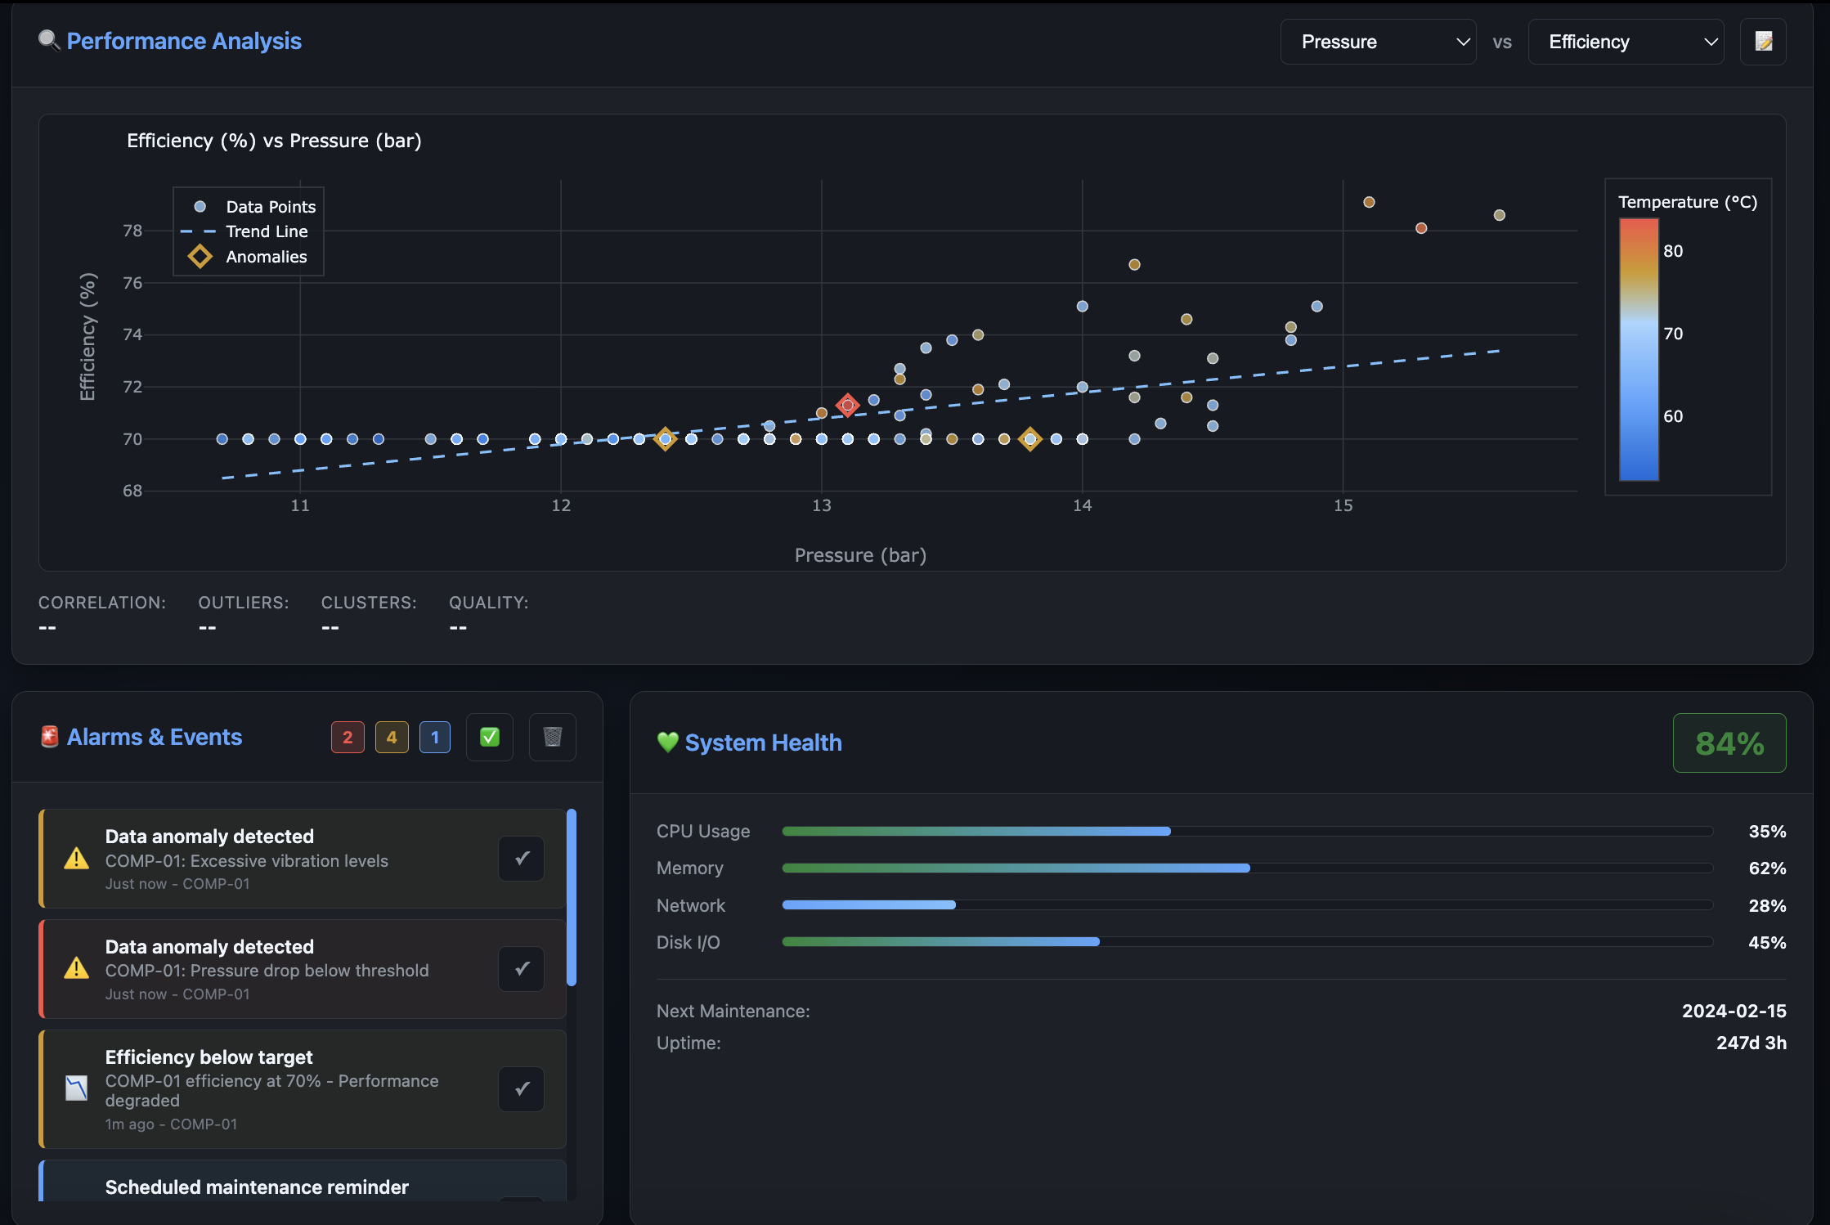Filter warning alarms using the yellow 4 badge
Screen dimensions: 1830x1225
(392, 737)
